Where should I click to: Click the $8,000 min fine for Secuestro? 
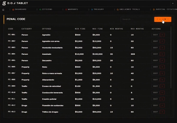[x=79, y=60]
